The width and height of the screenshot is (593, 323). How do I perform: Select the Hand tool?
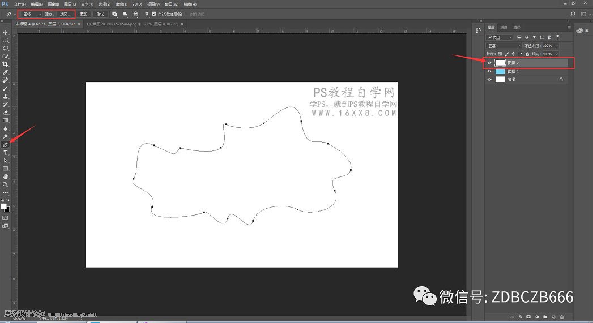pos(5,177)
